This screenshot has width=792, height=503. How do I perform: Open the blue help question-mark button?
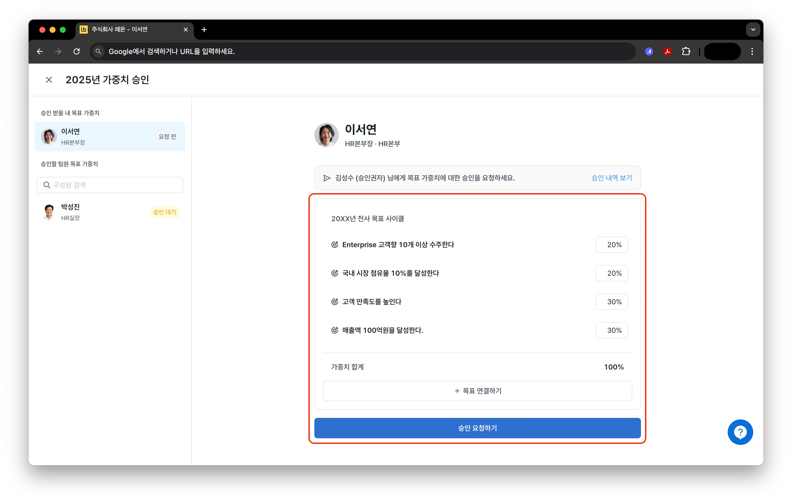tap(740, 432)
